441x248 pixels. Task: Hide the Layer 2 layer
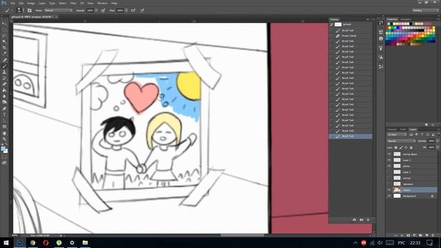[389, 160]
